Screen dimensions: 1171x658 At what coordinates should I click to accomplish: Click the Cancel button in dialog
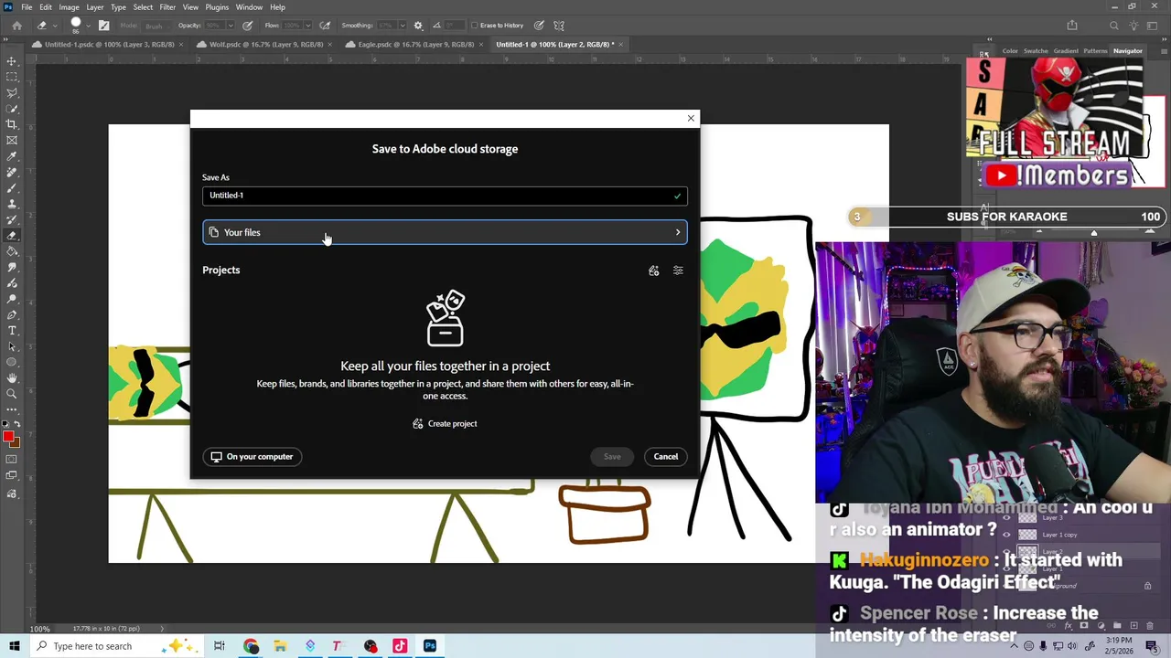666,457
